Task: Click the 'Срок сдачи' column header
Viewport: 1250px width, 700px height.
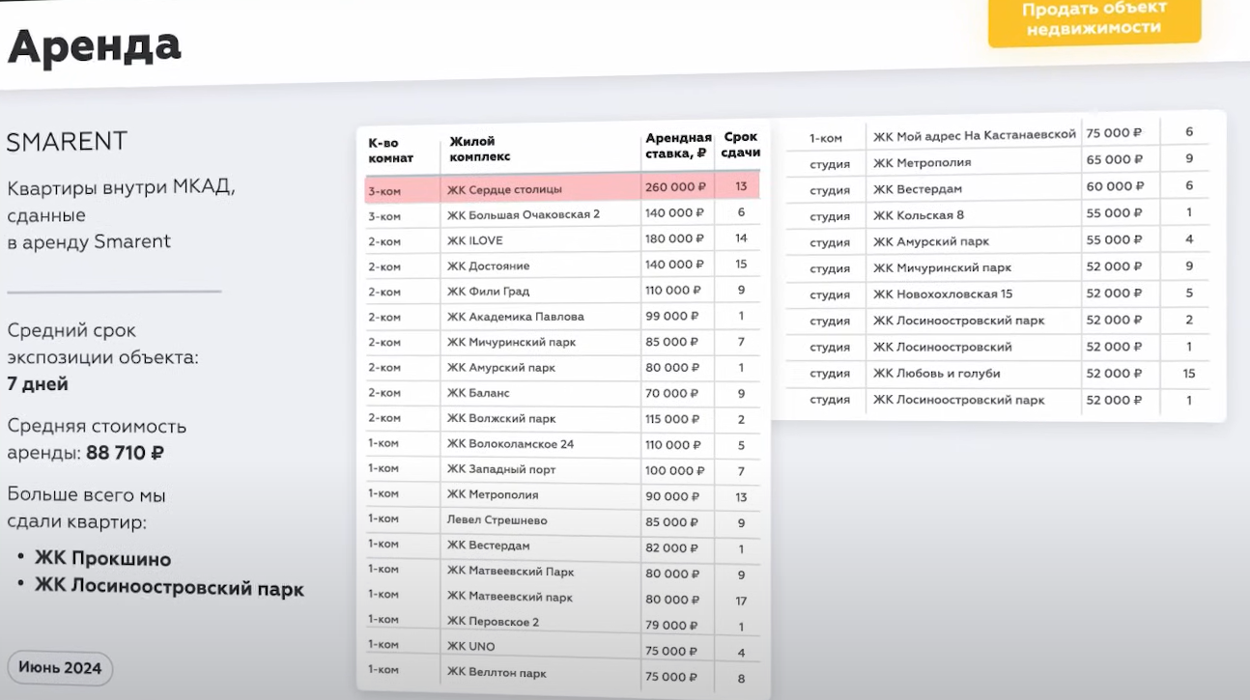Action: pos(741,145)
